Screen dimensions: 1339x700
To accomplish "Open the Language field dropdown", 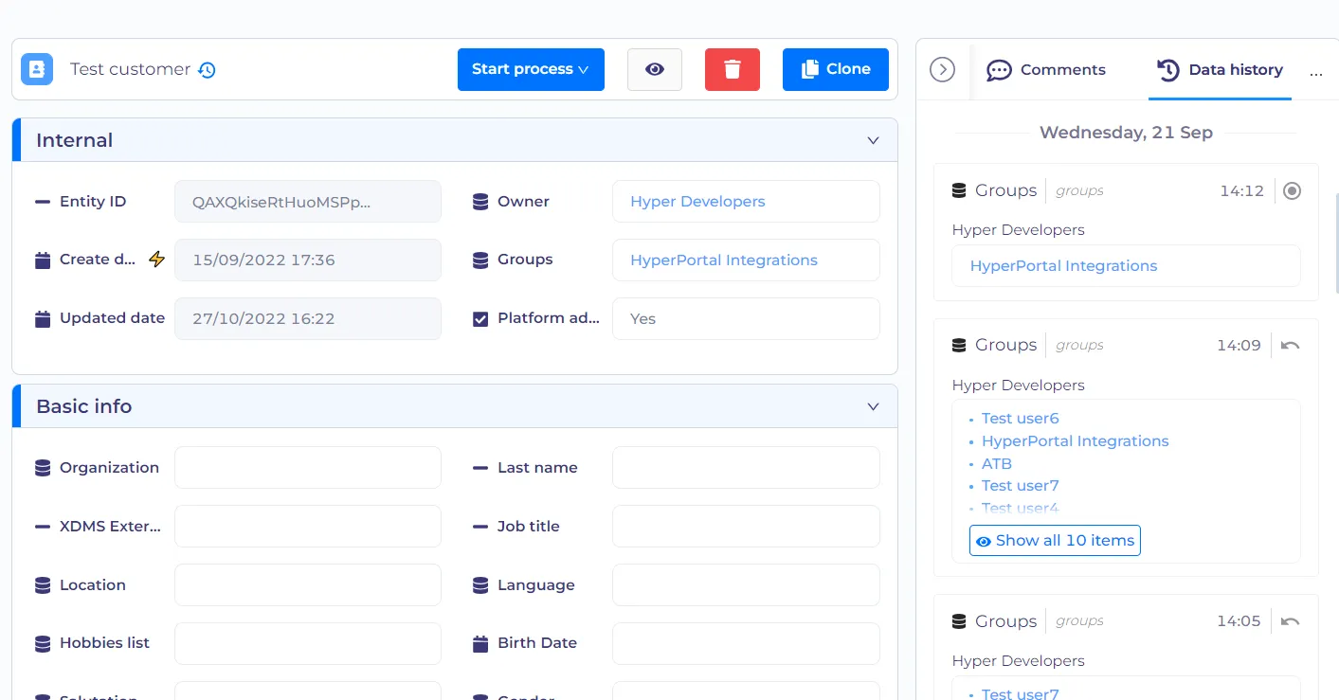I will click(x=746, y=585).
